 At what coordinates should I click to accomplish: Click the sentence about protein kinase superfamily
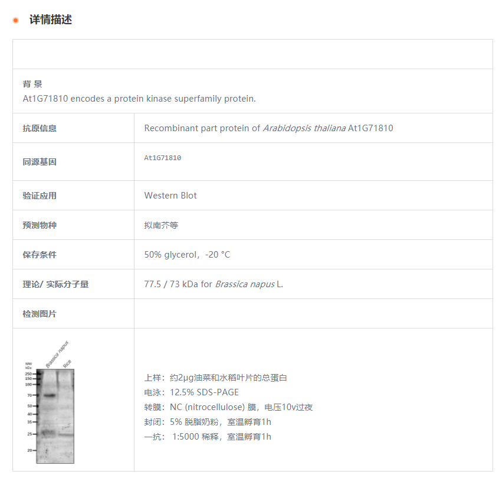pos(139,98)
